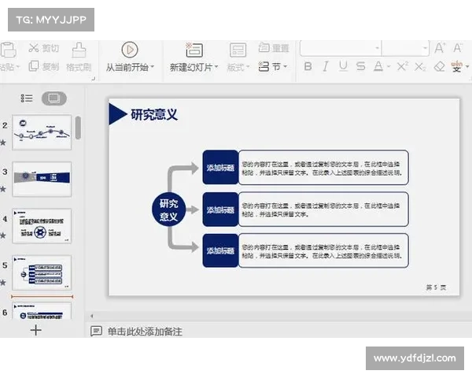The image size is (472, 378).
Task: Click 单击此处添加备注 notes field
Action: pos(145,332)
